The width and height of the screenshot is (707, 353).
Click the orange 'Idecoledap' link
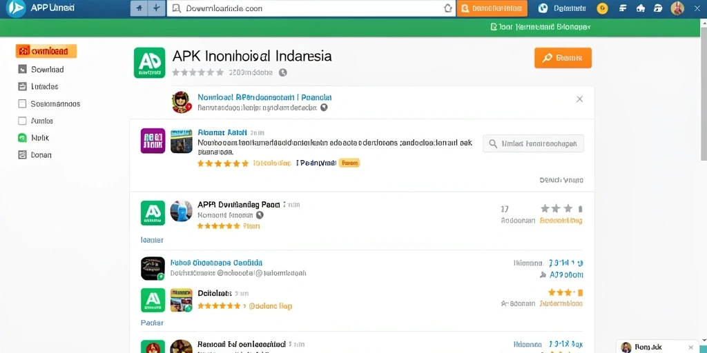point(272,163)
